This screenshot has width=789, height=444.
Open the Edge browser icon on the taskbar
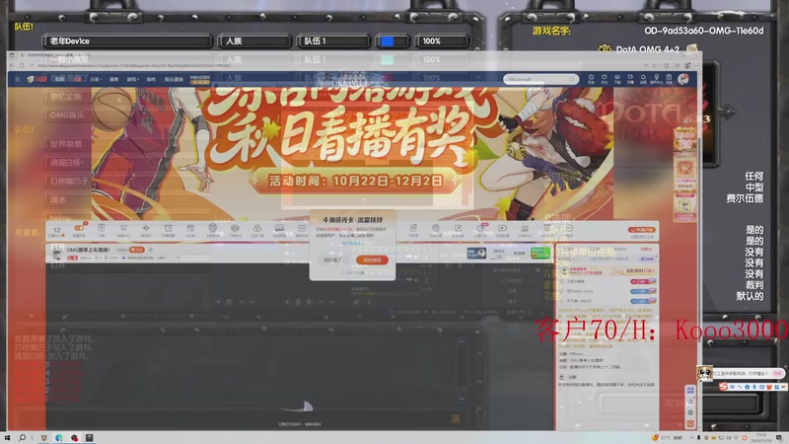59,438
